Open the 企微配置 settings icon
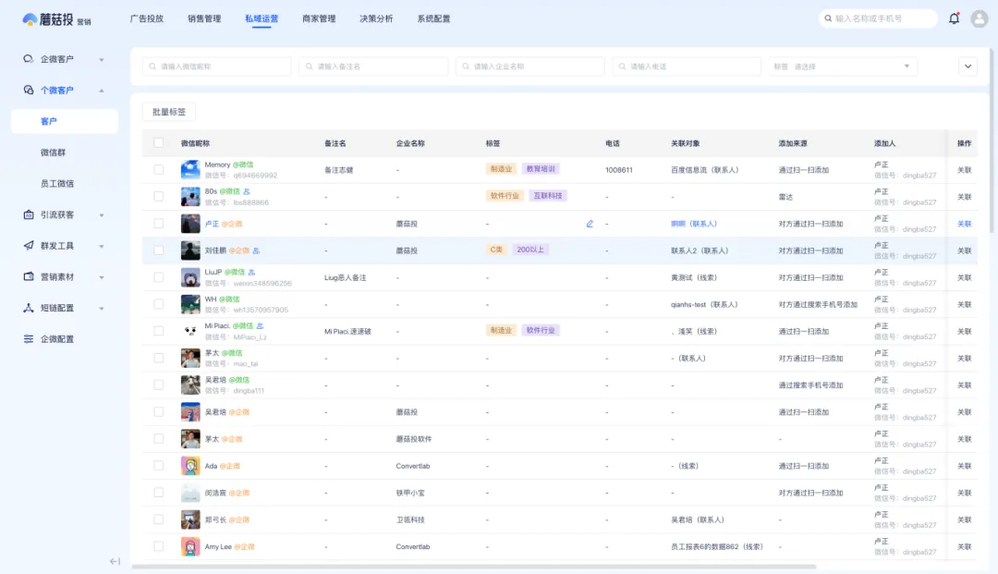998x574 pixels. (x=28, y=338)
